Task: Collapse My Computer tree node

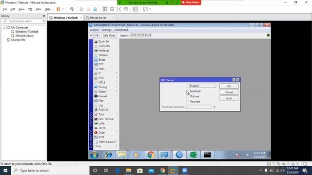Action: [4, 28]
